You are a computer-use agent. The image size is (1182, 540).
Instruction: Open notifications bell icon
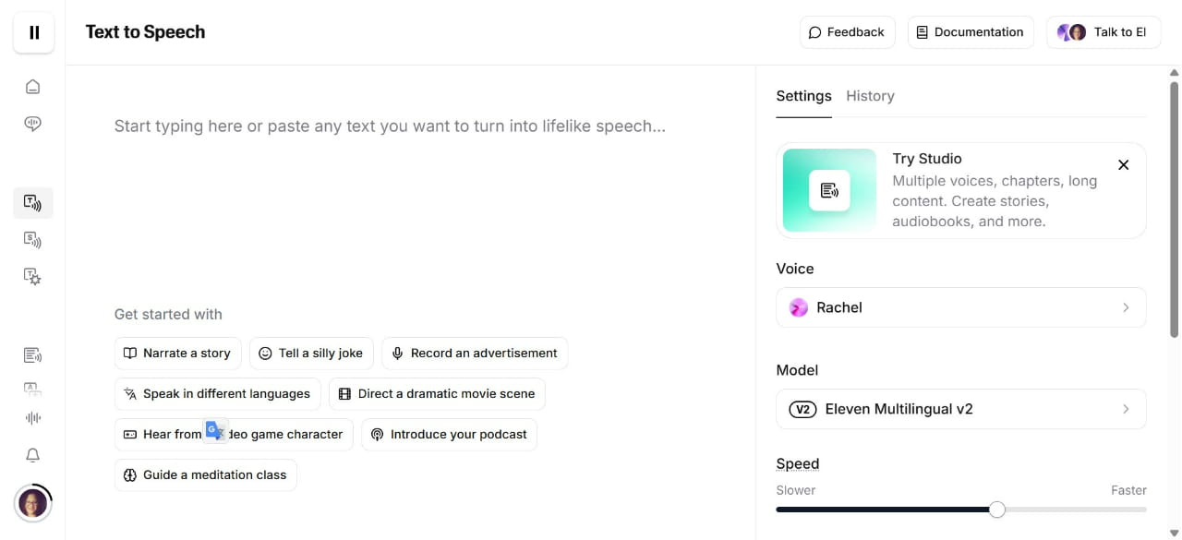point(33,455)
